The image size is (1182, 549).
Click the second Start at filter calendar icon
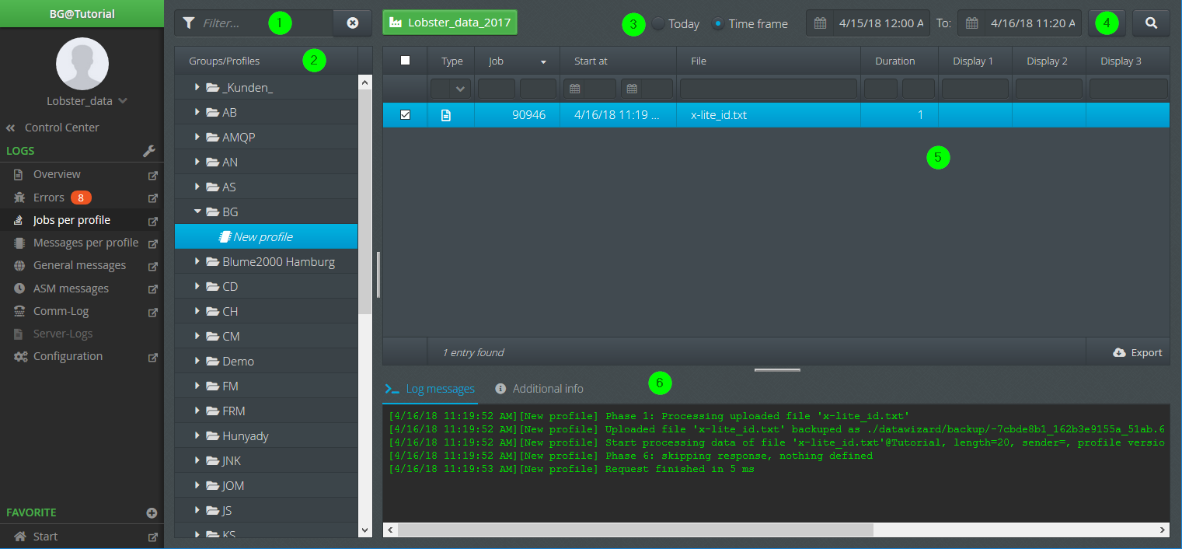pyautogui.click(x=633, y=89)
